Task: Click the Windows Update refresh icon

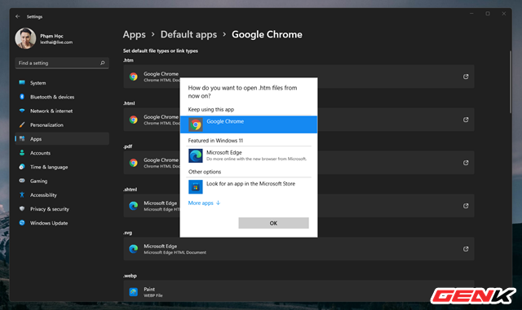Action: (22, 223)
